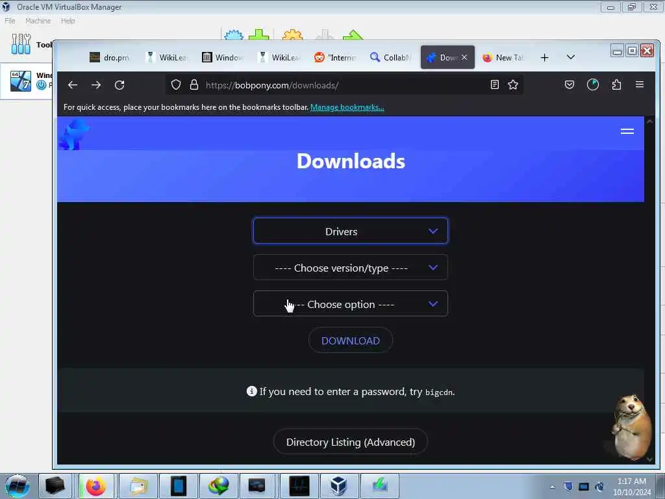Close the active Downloads tab

coord(464,57)
